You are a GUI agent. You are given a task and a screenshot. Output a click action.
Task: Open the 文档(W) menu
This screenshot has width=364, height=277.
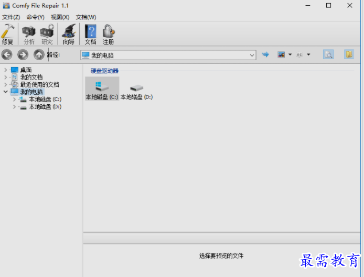pyautogui.click(x=86, y=17)
